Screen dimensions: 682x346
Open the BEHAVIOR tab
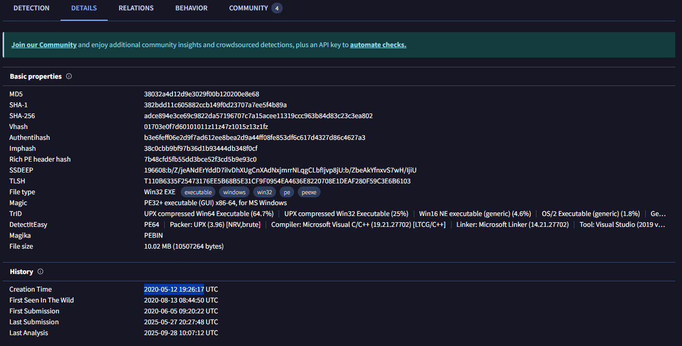pos(192,8)
